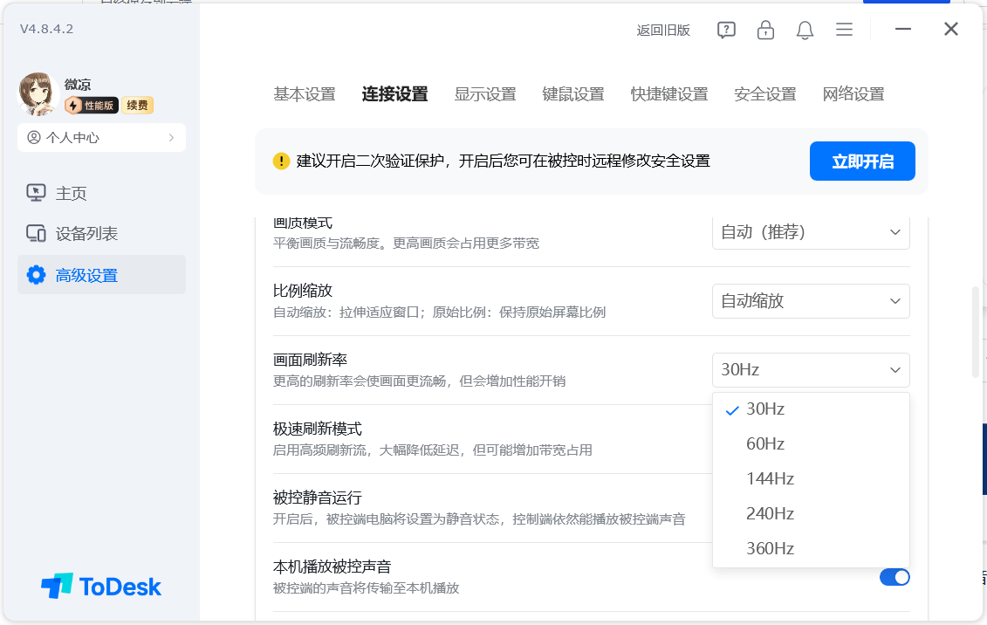Collapse the refresh rate 30Hz dropdown
The width and height of the screenshot is (987, 625).
pos(811,370)
